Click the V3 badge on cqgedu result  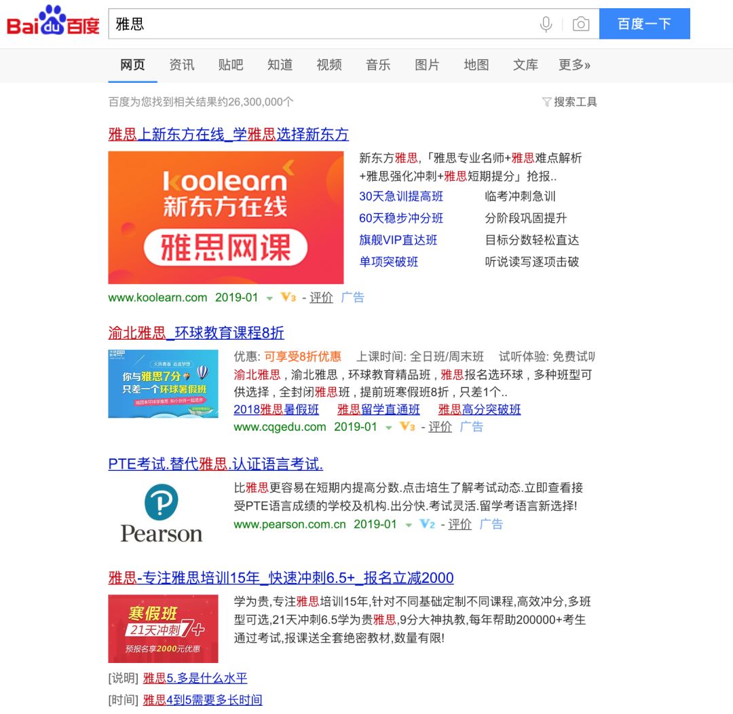pos(409,427)
